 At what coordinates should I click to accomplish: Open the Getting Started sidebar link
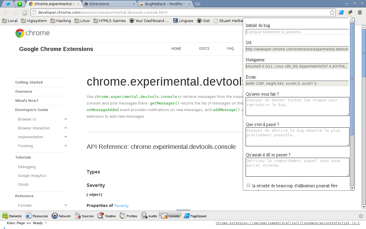(29, 82)
